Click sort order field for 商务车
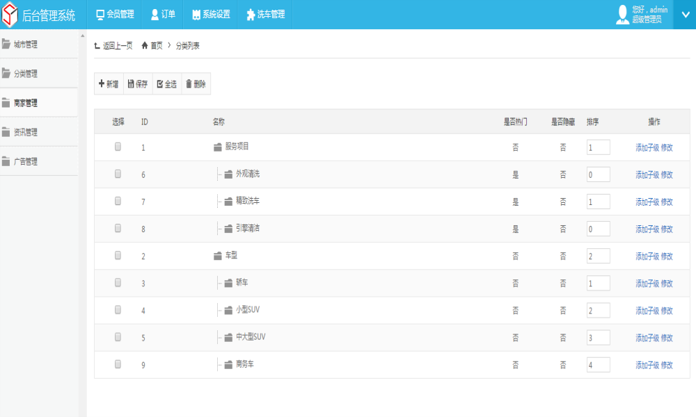 598,365
